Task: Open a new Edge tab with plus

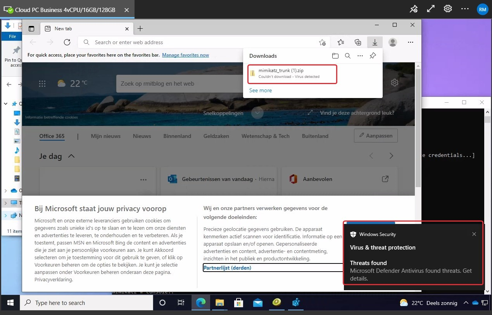Action: pyautogui.click(x=140, y=29)
